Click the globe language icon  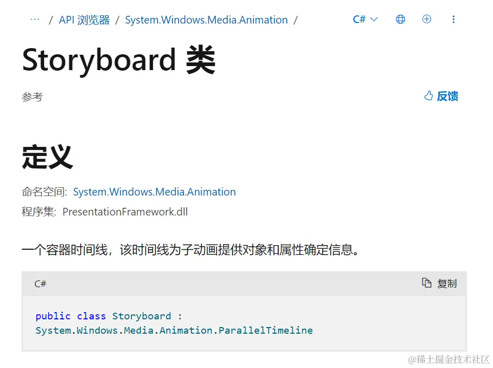pos(400,19)
